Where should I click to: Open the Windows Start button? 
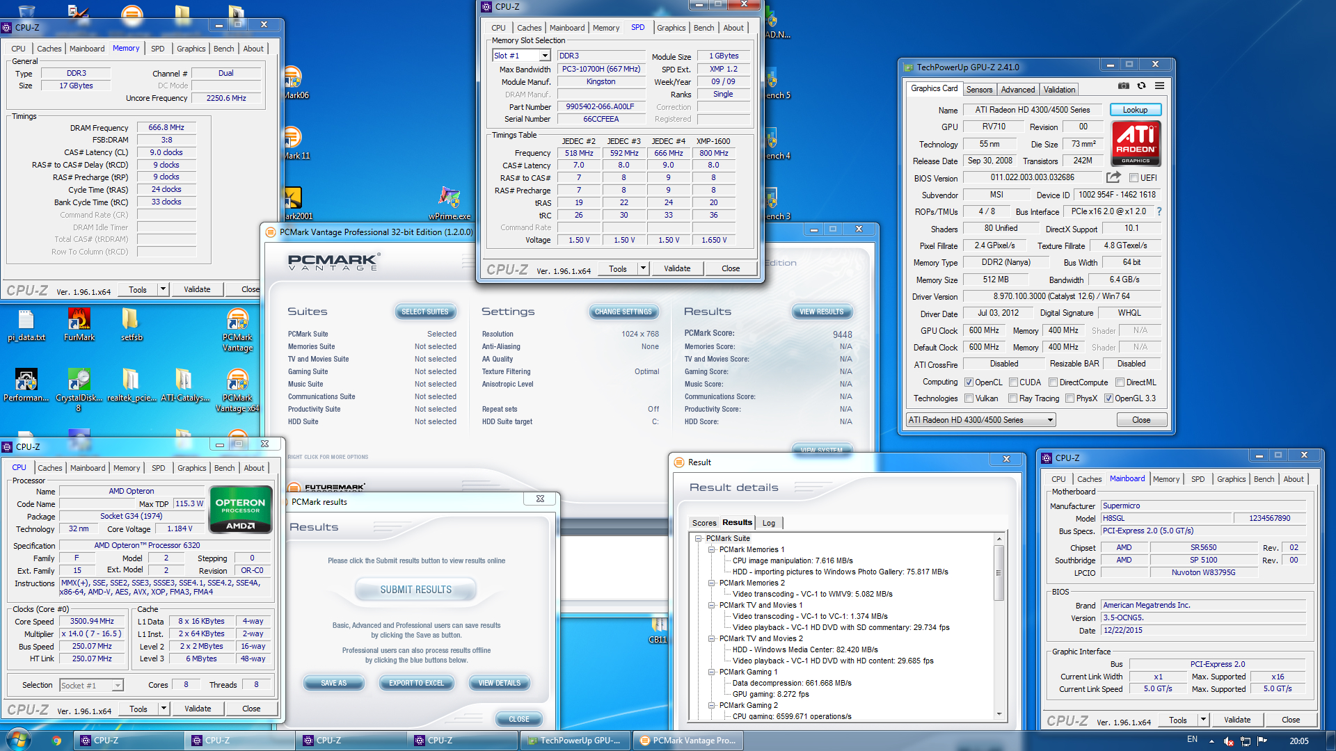point(18,740)
